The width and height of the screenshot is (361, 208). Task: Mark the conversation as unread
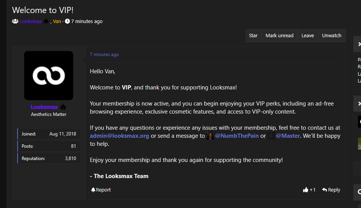(279, 36)
